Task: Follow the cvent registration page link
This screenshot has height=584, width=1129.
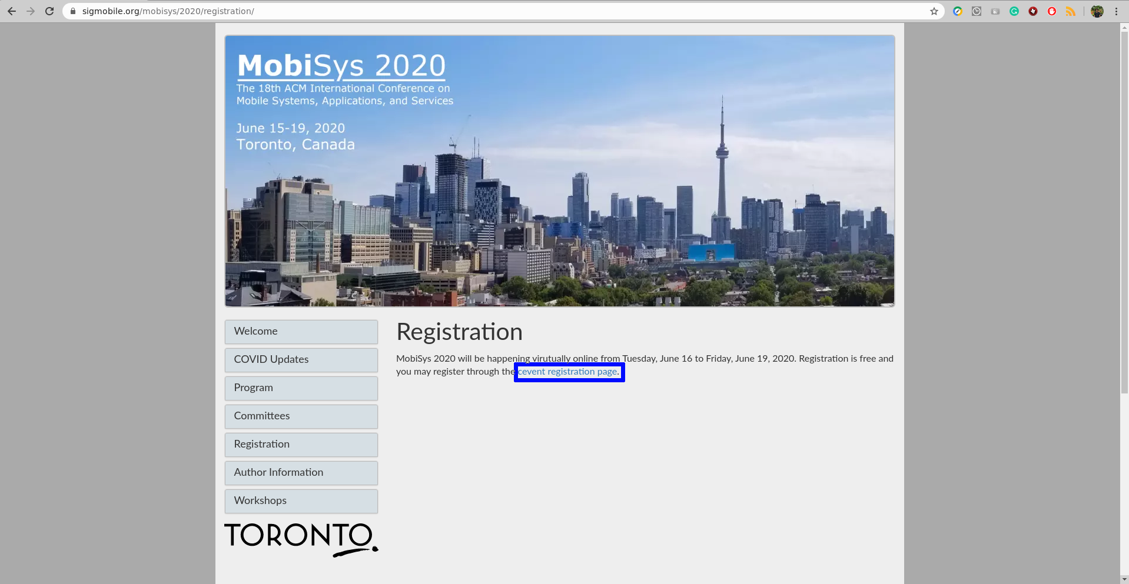Action: [569, 372]
